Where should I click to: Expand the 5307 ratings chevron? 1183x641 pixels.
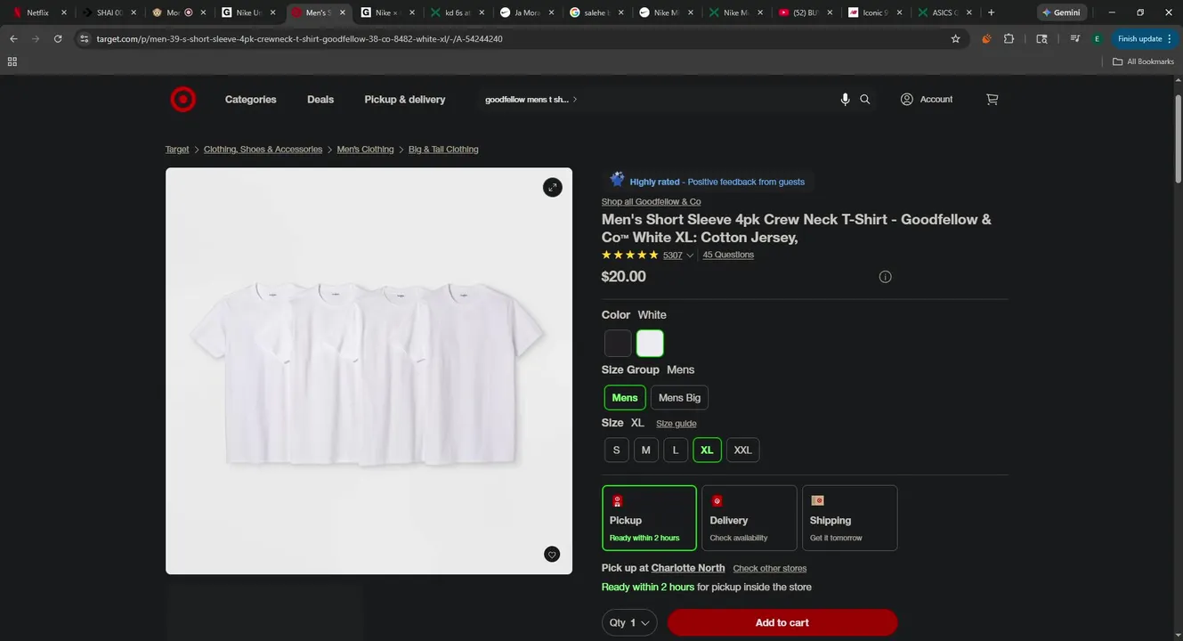point(690,256)
